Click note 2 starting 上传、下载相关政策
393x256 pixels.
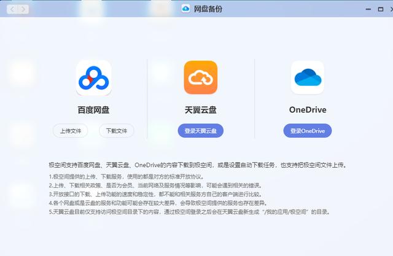[155, 185]
